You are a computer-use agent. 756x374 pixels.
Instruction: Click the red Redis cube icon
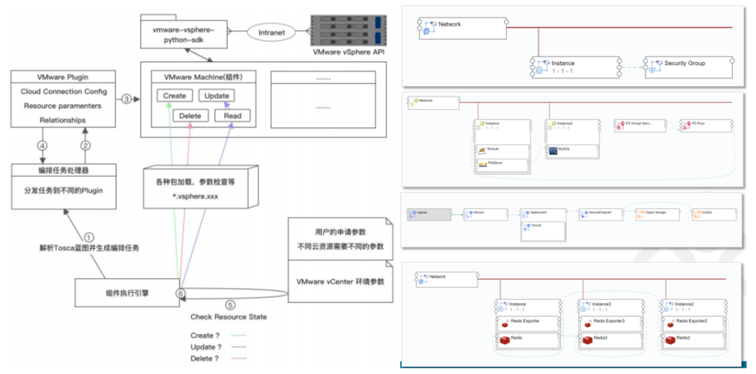coord(504,340)
